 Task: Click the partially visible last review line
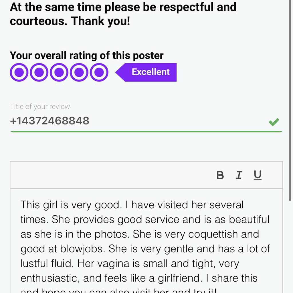(117, 290)
